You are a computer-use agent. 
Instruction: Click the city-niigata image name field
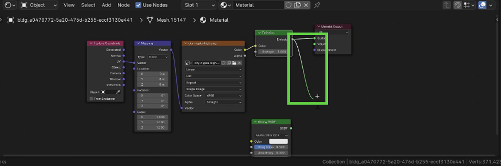(x=207, y=63)
